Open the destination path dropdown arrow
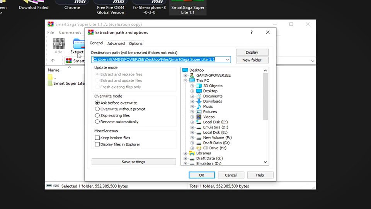This screenshot has width=371, height=209. coord(227,60)
